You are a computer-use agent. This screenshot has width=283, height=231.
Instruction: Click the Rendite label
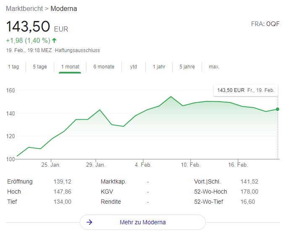click(x=111, y=202)
